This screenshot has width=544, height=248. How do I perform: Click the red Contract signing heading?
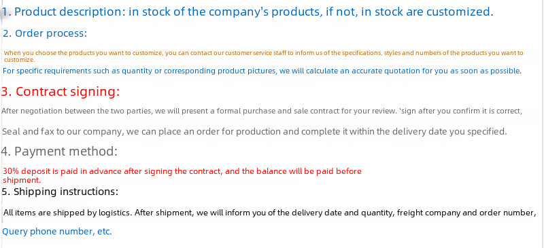[x=61, y=92]
